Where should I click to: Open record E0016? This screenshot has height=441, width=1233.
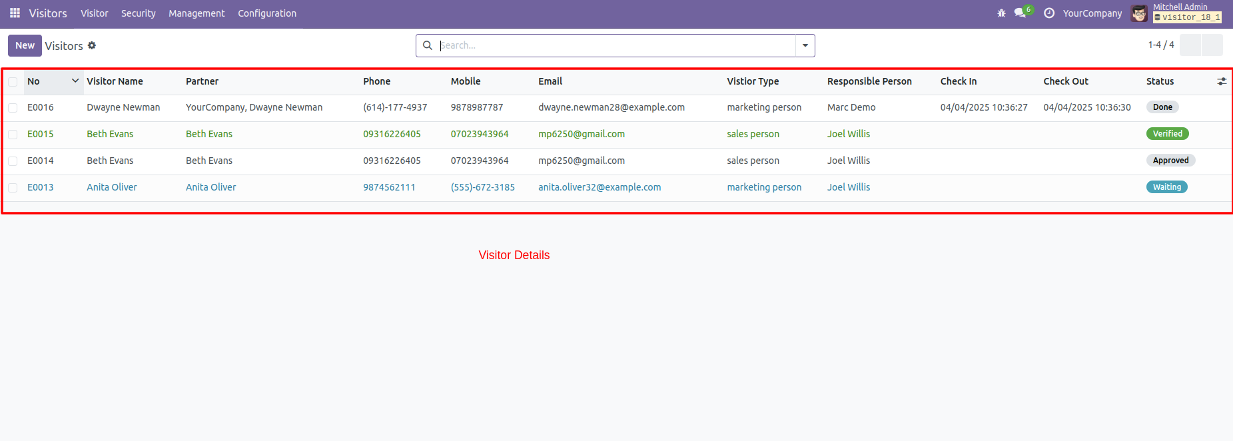(x=41, y=107)
